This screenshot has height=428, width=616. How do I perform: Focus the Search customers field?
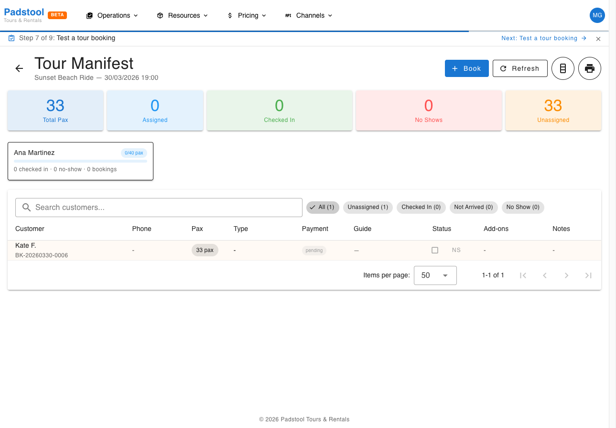(x=159, y=208)
